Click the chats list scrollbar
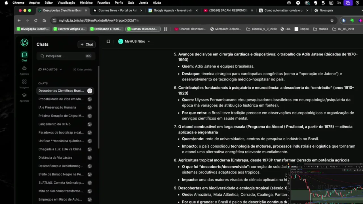Viewport: 363px width, 204px height. [x=98, y=108]
